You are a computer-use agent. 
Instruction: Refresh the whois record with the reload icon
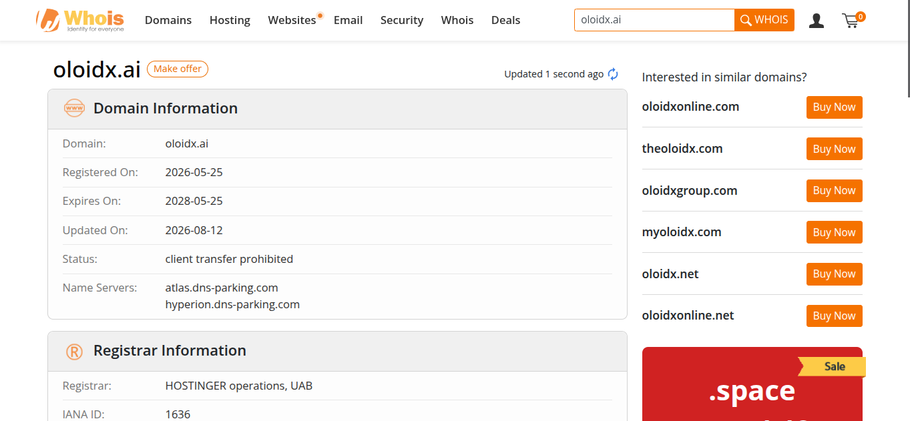coord(613,74)
